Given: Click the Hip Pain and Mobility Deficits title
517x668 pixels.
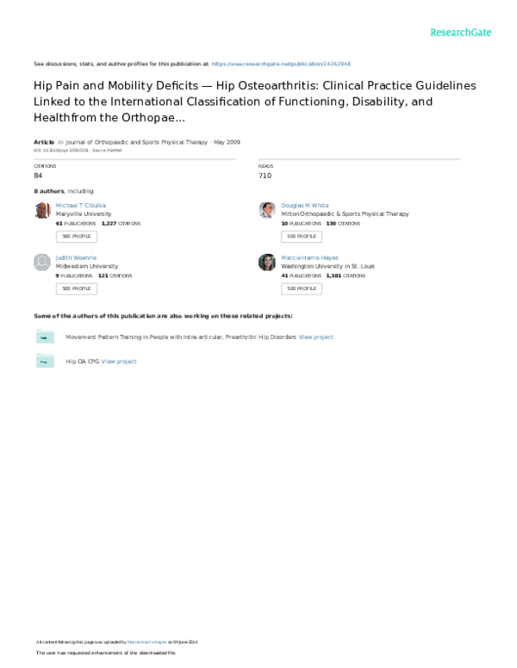Looking at the screenshot, I should coord(254,102).
